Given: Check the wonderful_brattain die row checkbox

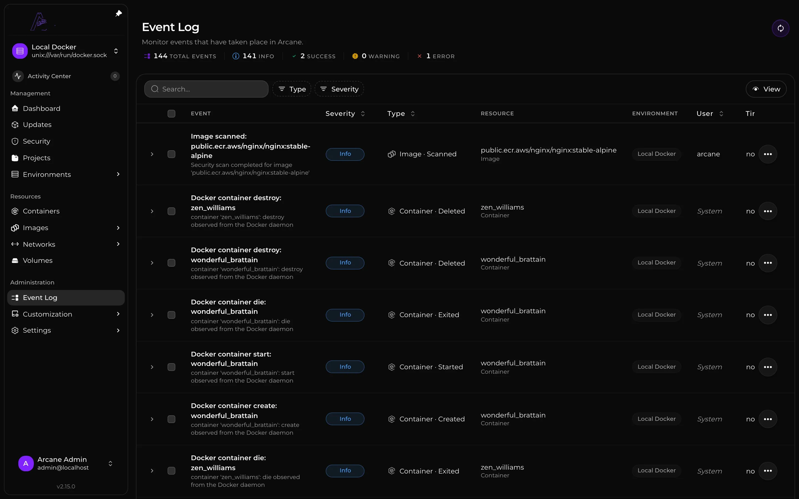Looking at the screenshot, I should [x=171, y=315].
